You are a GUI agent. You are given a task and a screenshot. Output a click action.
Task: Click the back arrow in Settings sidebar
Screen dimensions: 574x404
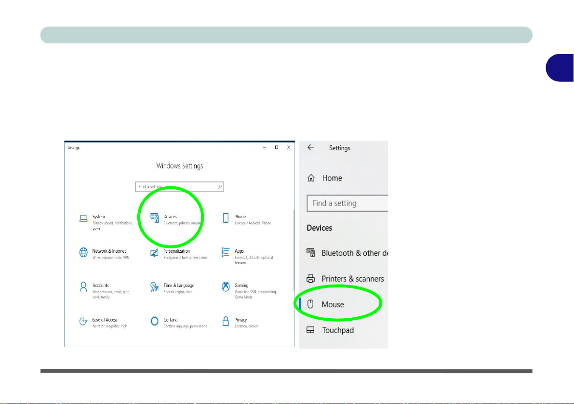click(310, 147)
